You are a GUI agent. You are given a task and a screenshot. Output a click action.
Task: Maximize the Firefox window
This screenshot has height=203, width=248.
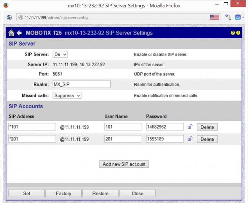tap(226, 4)
